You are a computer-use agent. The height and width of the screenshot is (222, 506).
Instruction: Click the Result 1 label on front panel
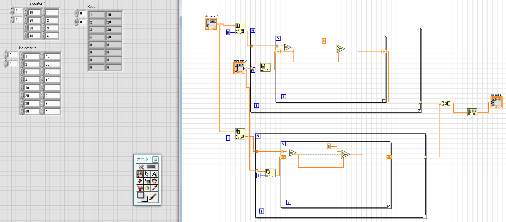[x=94, y=7]
